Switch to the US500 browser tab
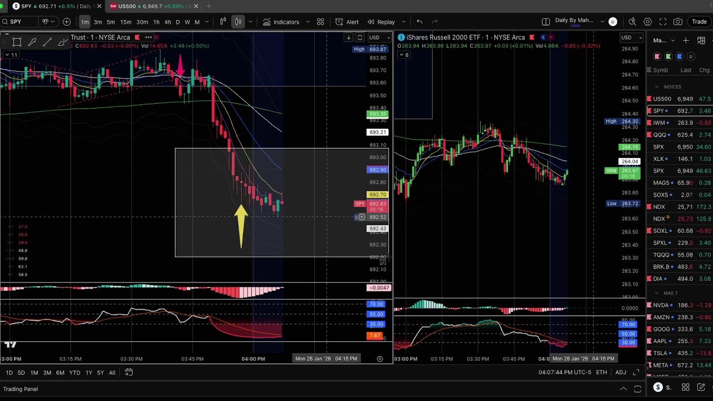The height and width of the screenshot is (401, 713). point(153,6)
